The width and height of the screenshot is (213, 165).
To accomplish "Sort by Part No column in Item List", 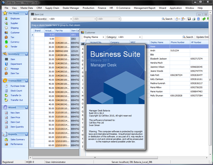I will (x=62, y=30).
